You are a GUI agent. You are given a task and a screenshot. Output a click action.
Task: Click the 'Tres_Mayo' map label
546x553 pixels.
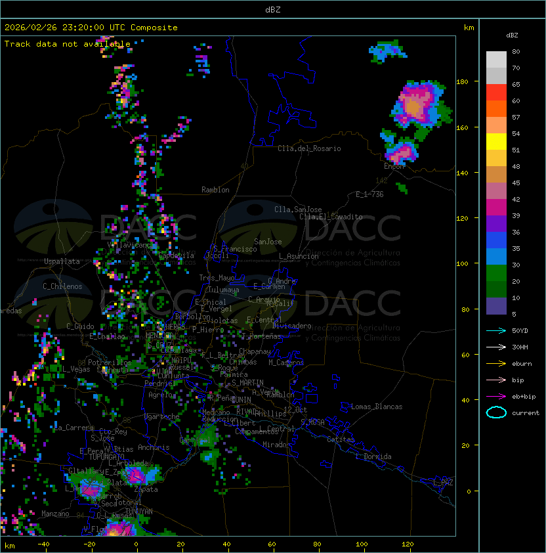217,278
